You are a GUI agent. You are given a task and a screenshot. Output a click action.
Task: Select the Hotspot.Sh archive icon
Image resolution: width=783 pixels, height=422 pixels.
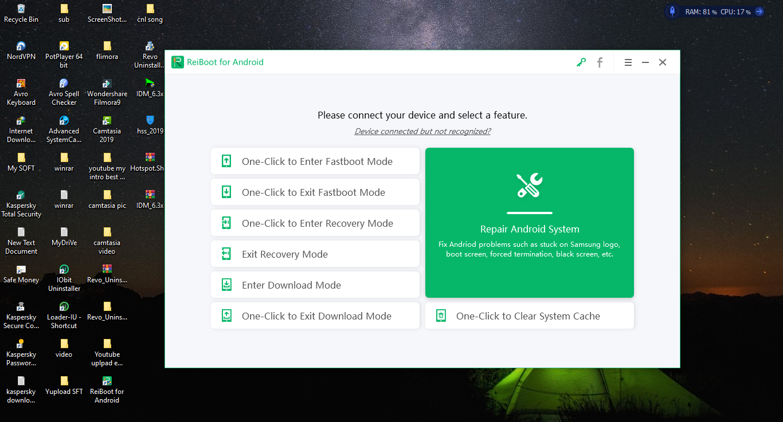pyautogui.click(x=148, y=163)
